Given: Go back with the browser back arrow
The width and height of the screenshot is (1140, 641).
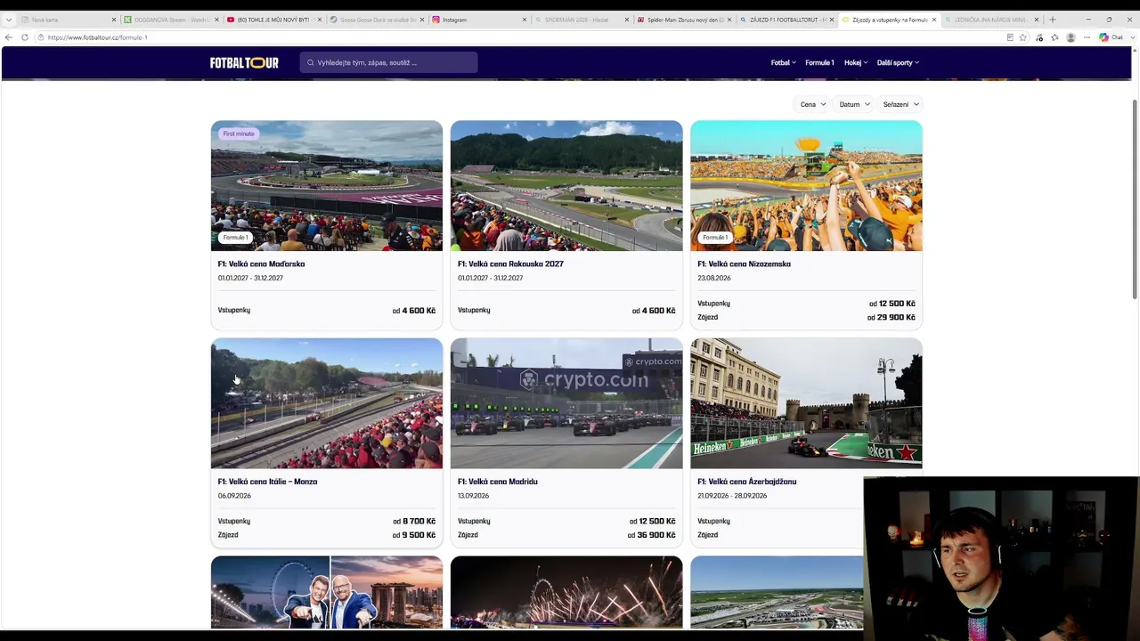Looking at the screenshot, I should point(9,37).
